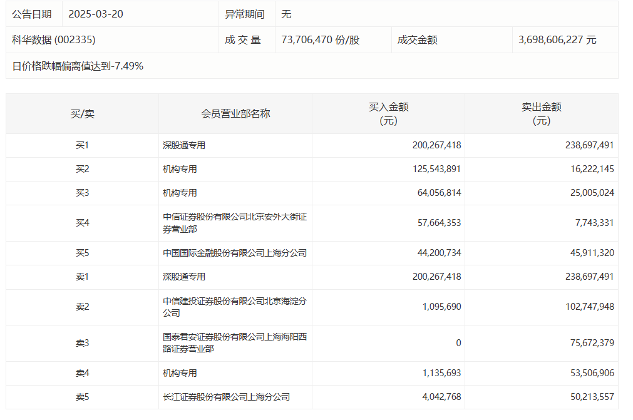Select sell amount 102,747,948

[589, 307]
